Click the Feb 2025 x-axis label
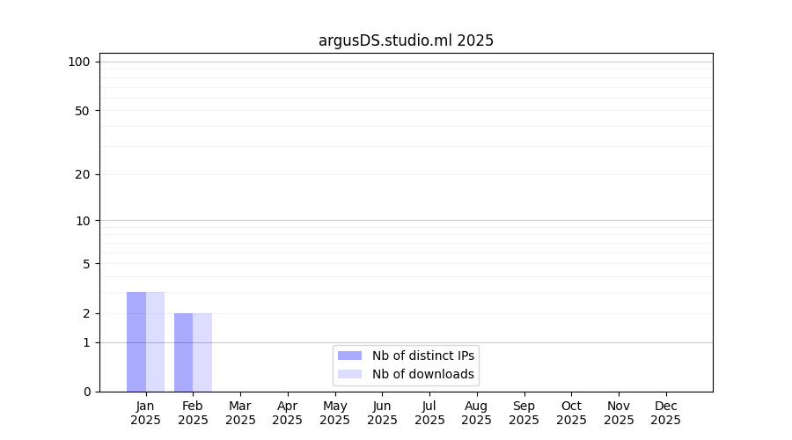Screen dimensions: 792x440 (x=193, y=413)
